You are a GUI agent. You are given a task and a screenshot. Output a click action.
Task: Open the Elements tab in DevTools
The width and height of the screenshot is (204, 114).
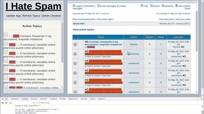(x=15, y=99)
